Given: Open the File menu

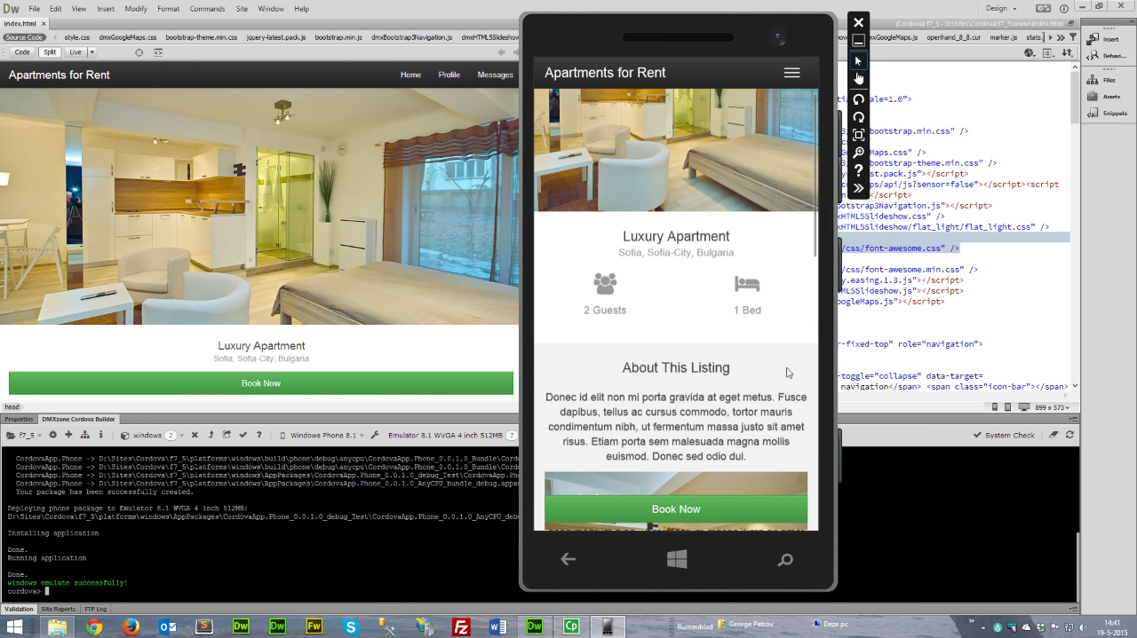Looking at the screenshot, I should point(35,9).
